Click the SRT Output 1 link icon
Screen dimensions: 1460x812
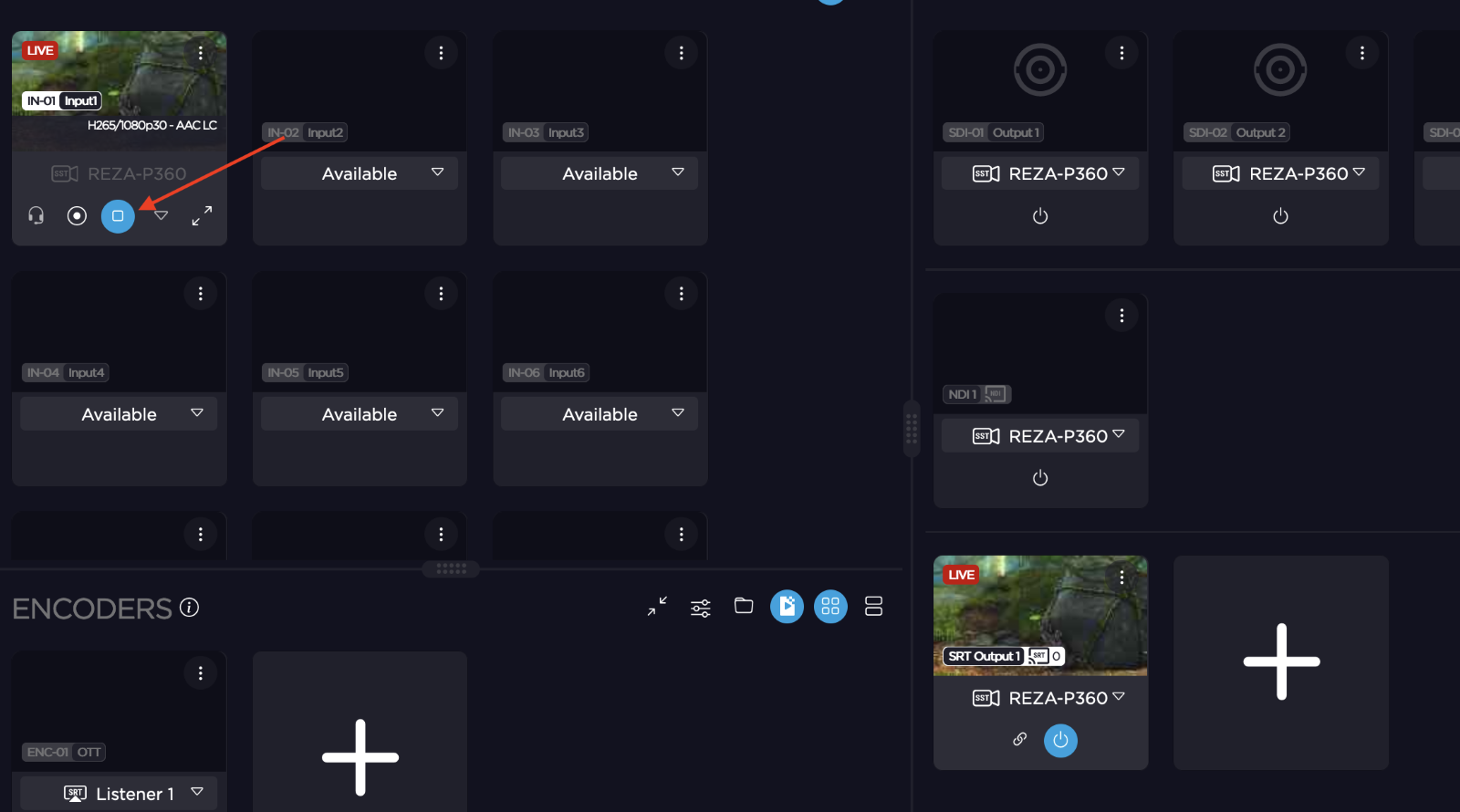[1020, 739]
